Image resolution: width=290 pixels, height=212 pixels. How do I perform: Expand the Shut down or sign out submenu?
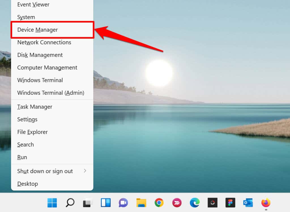[52, 171]
